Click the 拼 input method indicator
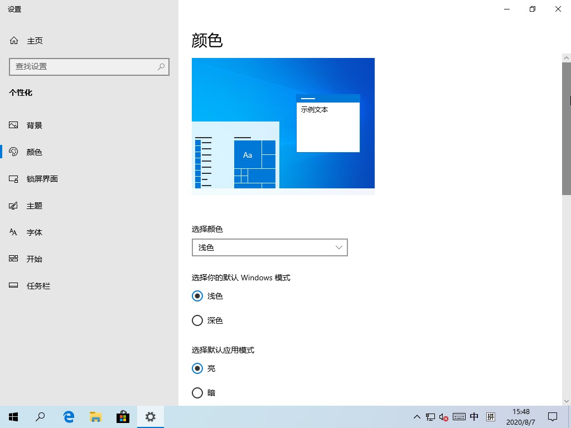 [491, 416]
